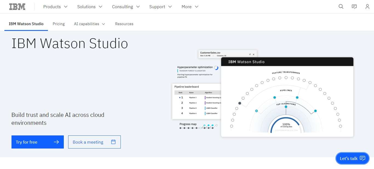Click the chat icon in Let's talk
Image resolution: width=374 pixels, height=169 pixels.
pyautogui.click(x=363, y=158)
